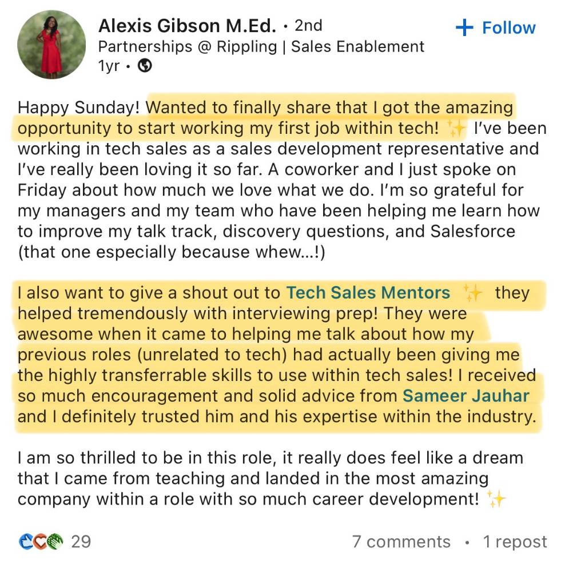Viewport: 561px width, 572px height.
Task: Click the 1yr post timestamp
Action: (x=109, y=66)
